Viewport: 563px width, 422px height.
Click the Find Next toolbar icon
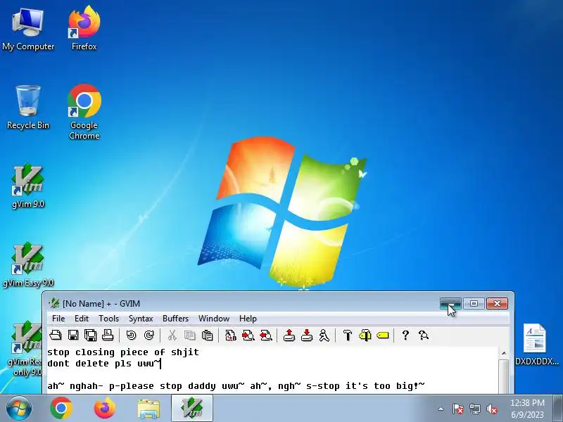[x=248, y=335]
